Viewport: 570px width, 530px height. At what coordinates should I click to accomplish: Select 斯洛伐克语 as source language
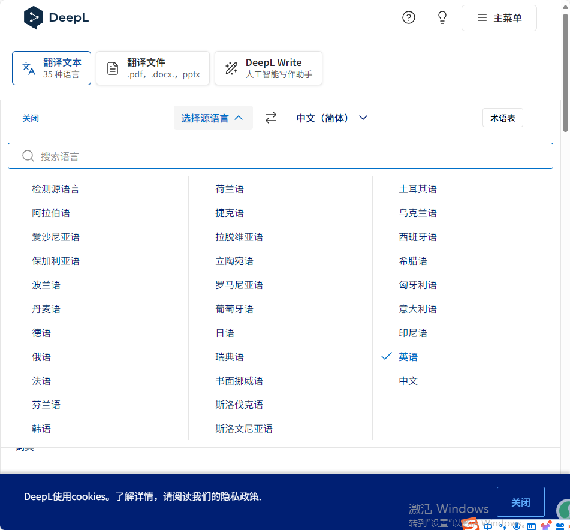[x=239, y=405]
